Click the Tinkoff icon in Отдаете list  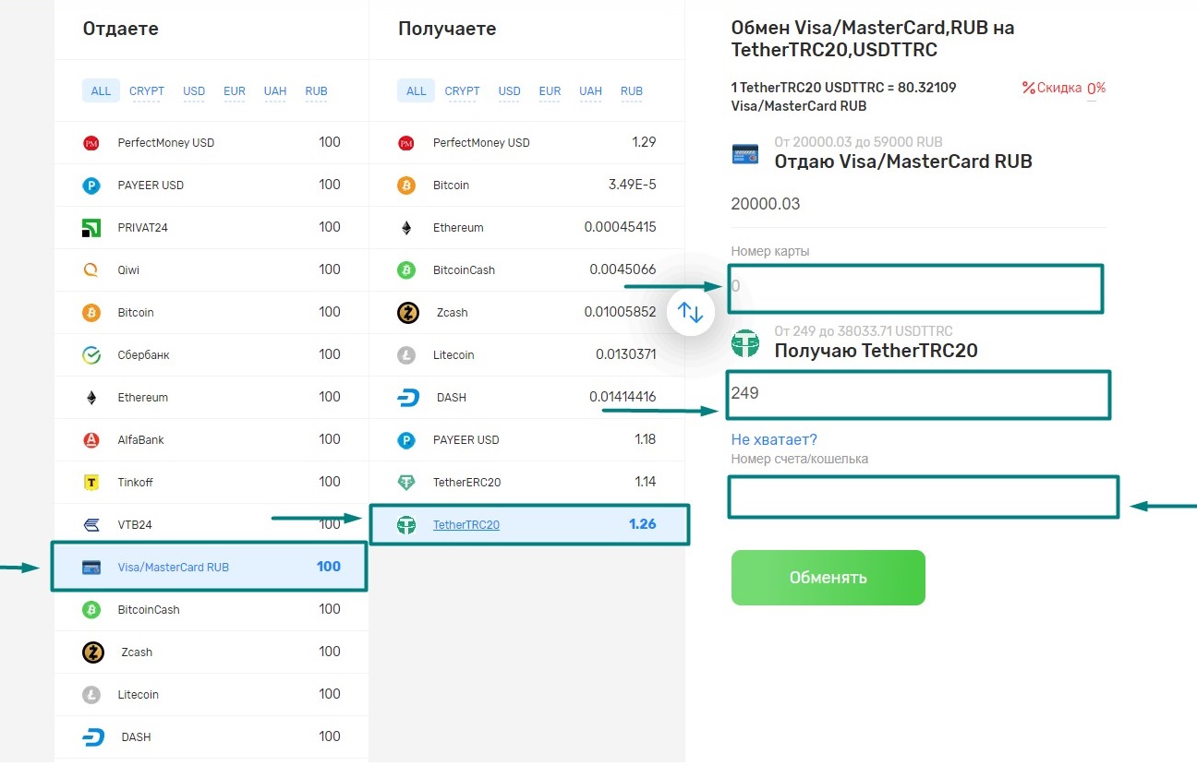[x=91, y=483]
